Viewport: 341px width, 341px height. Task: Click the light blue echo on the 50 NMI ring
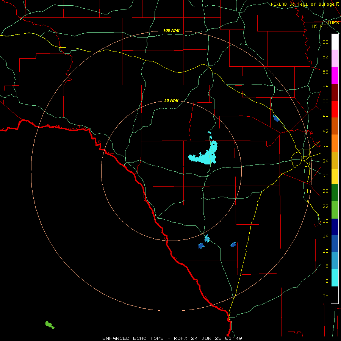[207, 239]
